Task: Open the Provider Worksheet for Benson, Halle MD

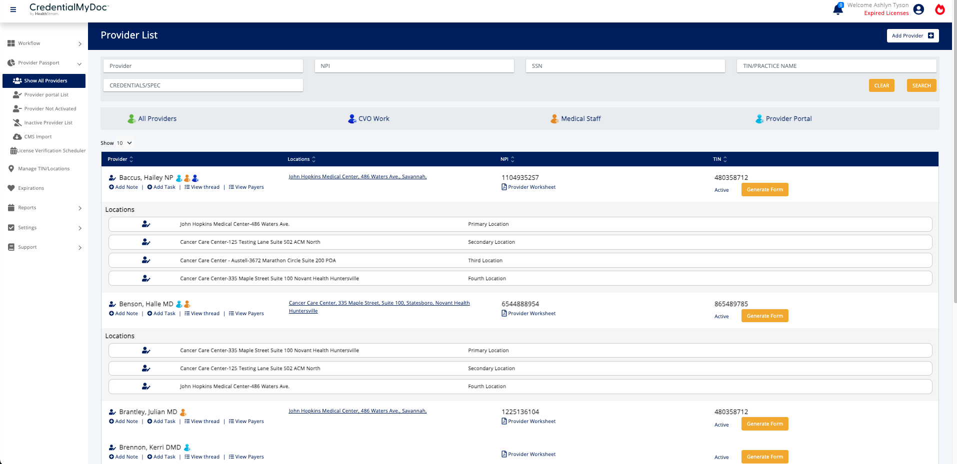Action: tap(528, 313)
